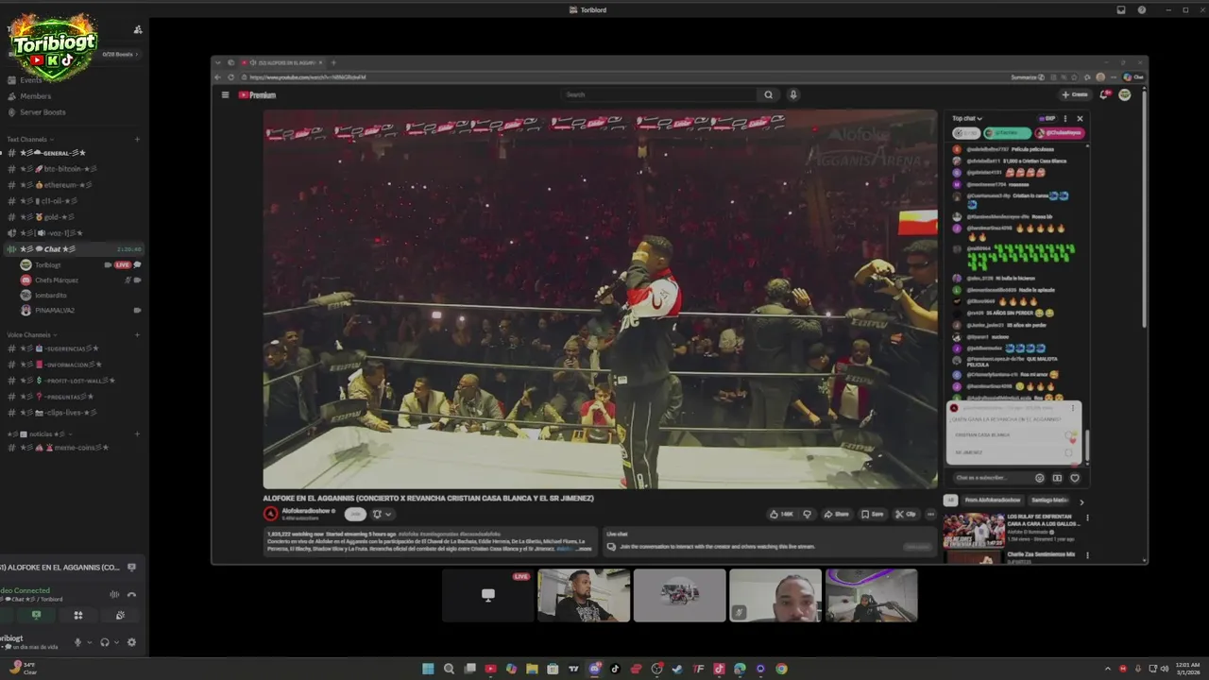Open the gold channel
This screenshot has height=680, width=1209.
45,217
